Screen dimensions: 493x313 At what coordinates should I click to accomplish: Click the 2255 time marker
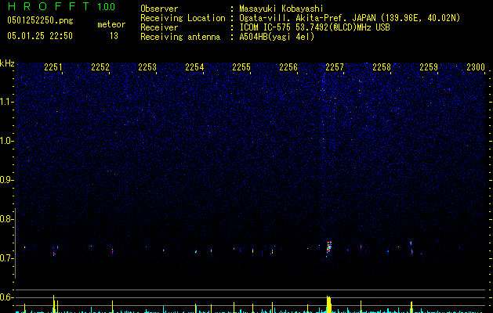coord(241,67)
